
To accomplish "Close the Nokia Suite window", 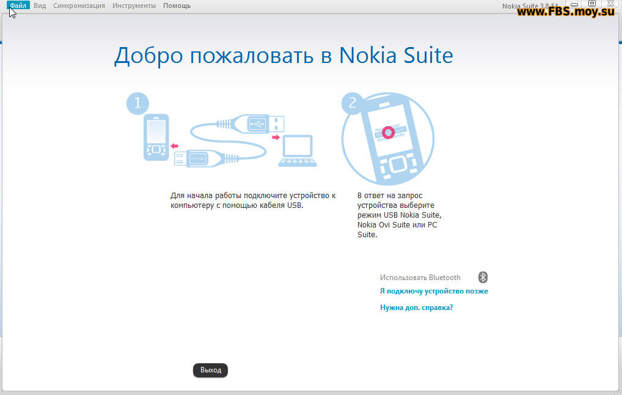I will coord(610,4).
